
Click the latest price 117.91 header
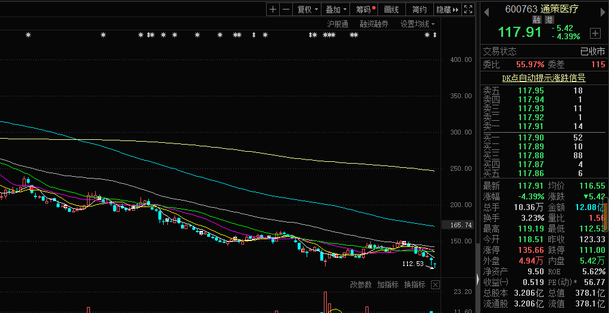520,32
